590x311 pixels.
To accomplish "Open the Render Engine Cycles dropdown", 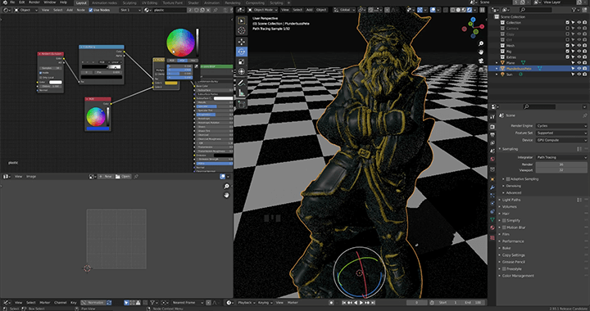I will coord(561,126).
